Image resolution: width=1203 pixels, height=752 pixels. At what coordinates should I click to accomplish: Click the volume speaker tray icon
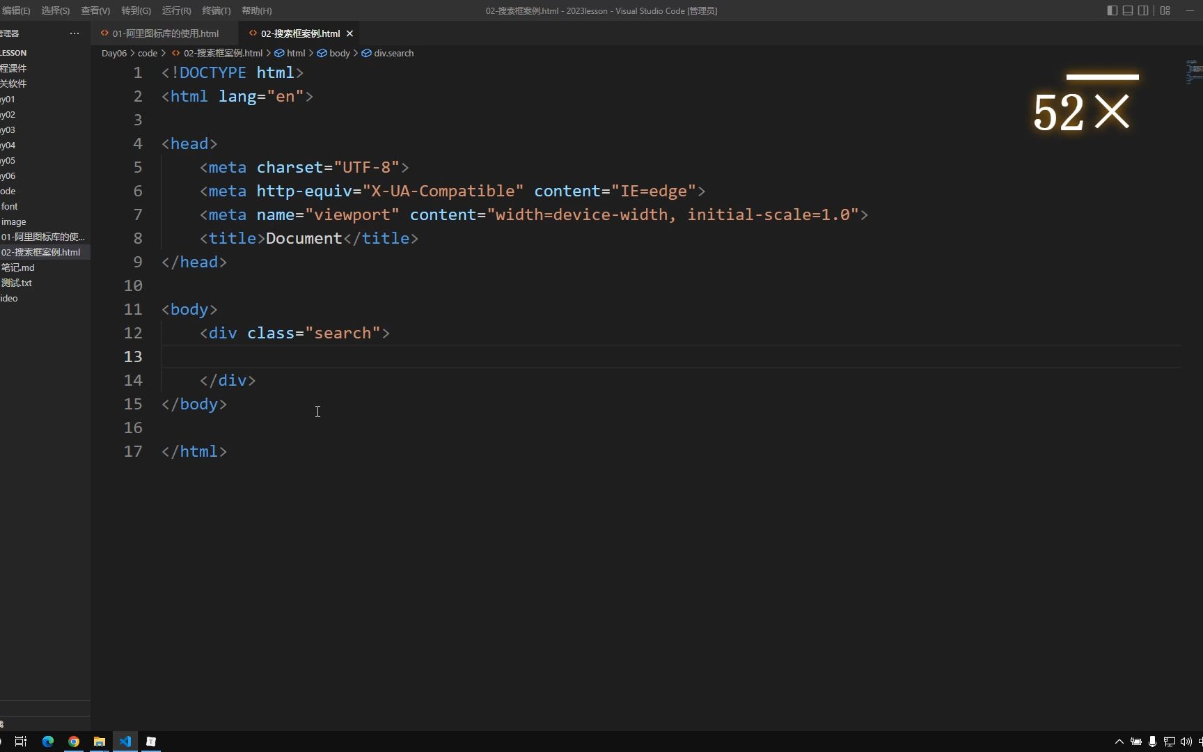(x=1186, y=742)
